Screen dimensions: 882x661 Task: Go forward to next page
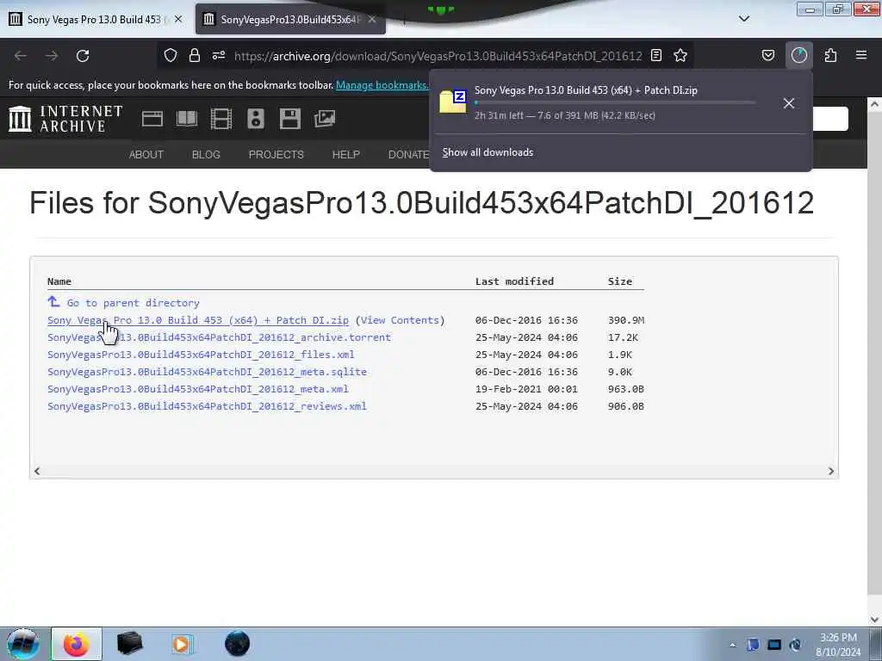coord(52,56)
